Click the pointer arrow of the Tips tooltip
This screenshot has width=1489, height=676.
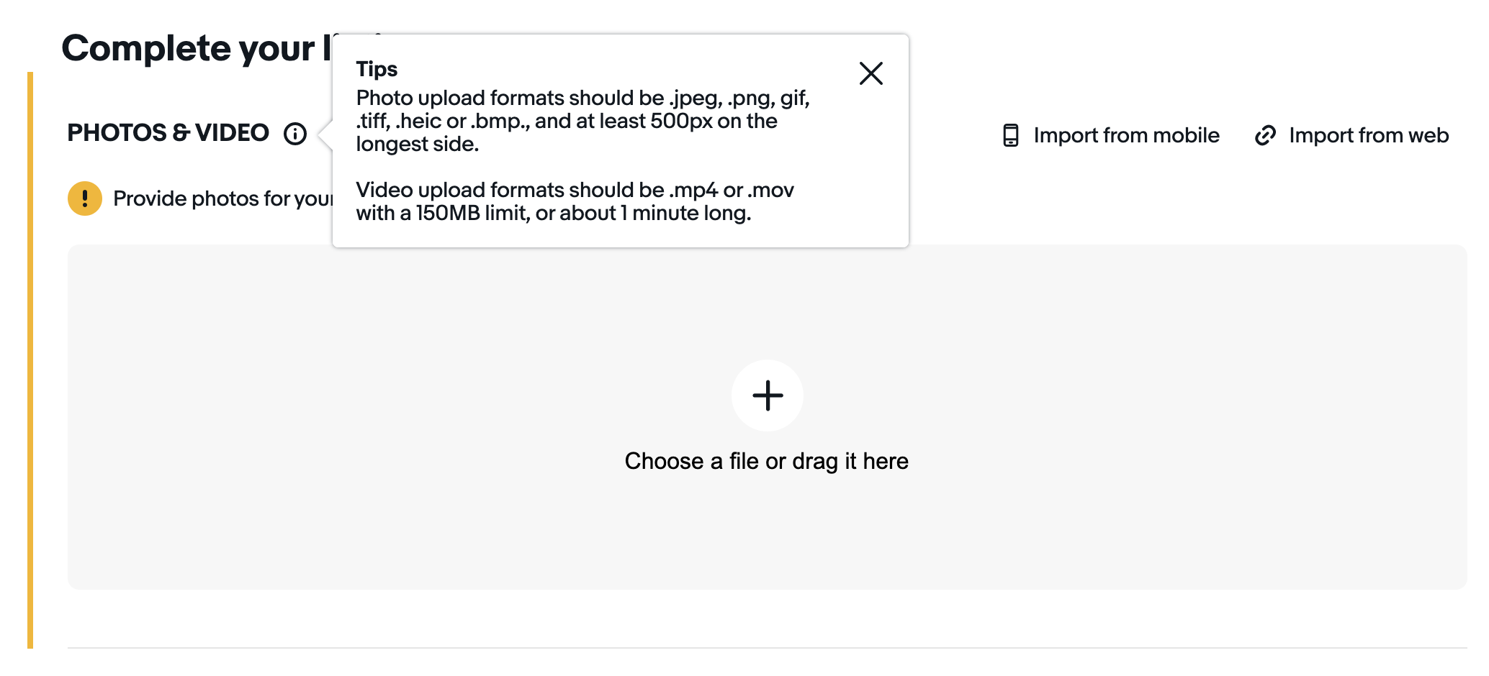pyautogui.click(x=325, y=134)
